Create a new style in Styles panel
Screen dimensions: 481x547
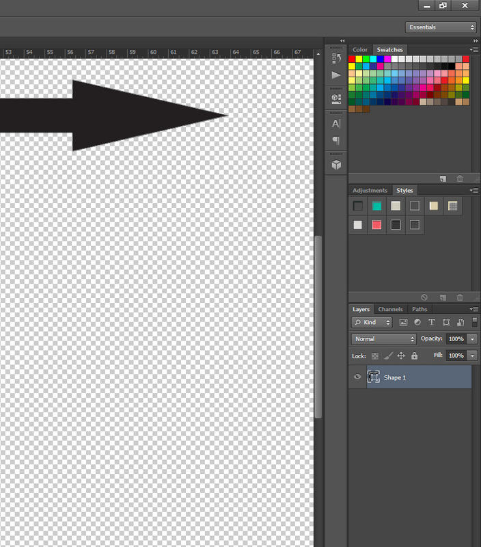[443, 297]
